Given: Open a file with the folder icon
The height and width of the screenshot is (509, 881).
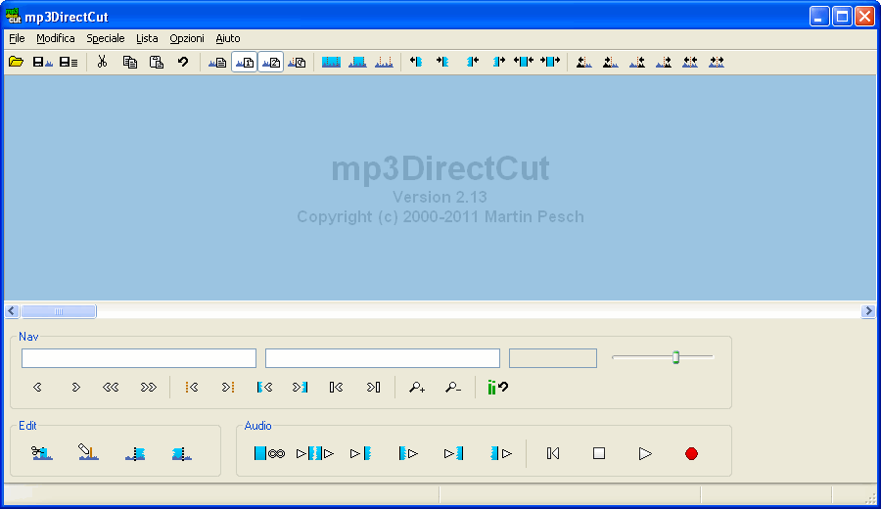Looking at the screenshot, I should (16, 62).
